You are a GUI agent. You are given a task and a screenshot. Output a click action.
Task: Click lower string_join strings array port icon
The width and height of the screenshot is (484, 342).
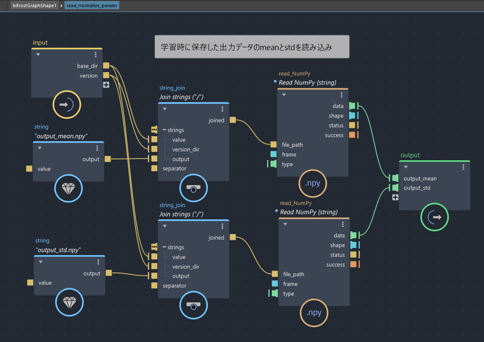click(154, 247)
